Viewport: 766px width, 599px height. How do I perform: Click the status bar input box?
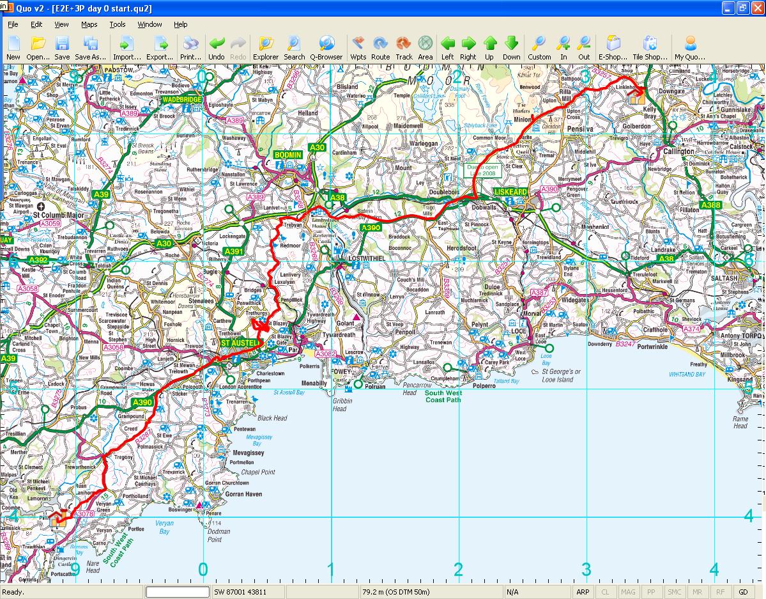click(178, 592)
